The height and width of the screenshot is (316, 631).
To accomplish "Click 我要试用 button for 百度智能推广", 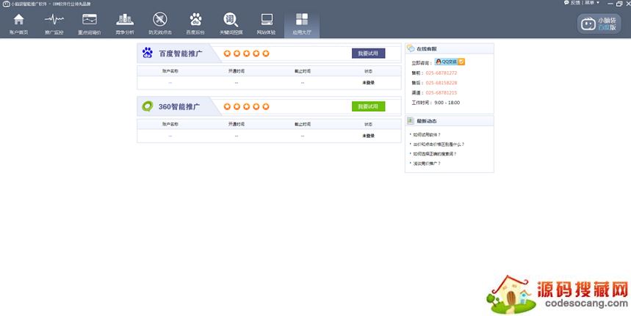I will click(x=368, y=54).
